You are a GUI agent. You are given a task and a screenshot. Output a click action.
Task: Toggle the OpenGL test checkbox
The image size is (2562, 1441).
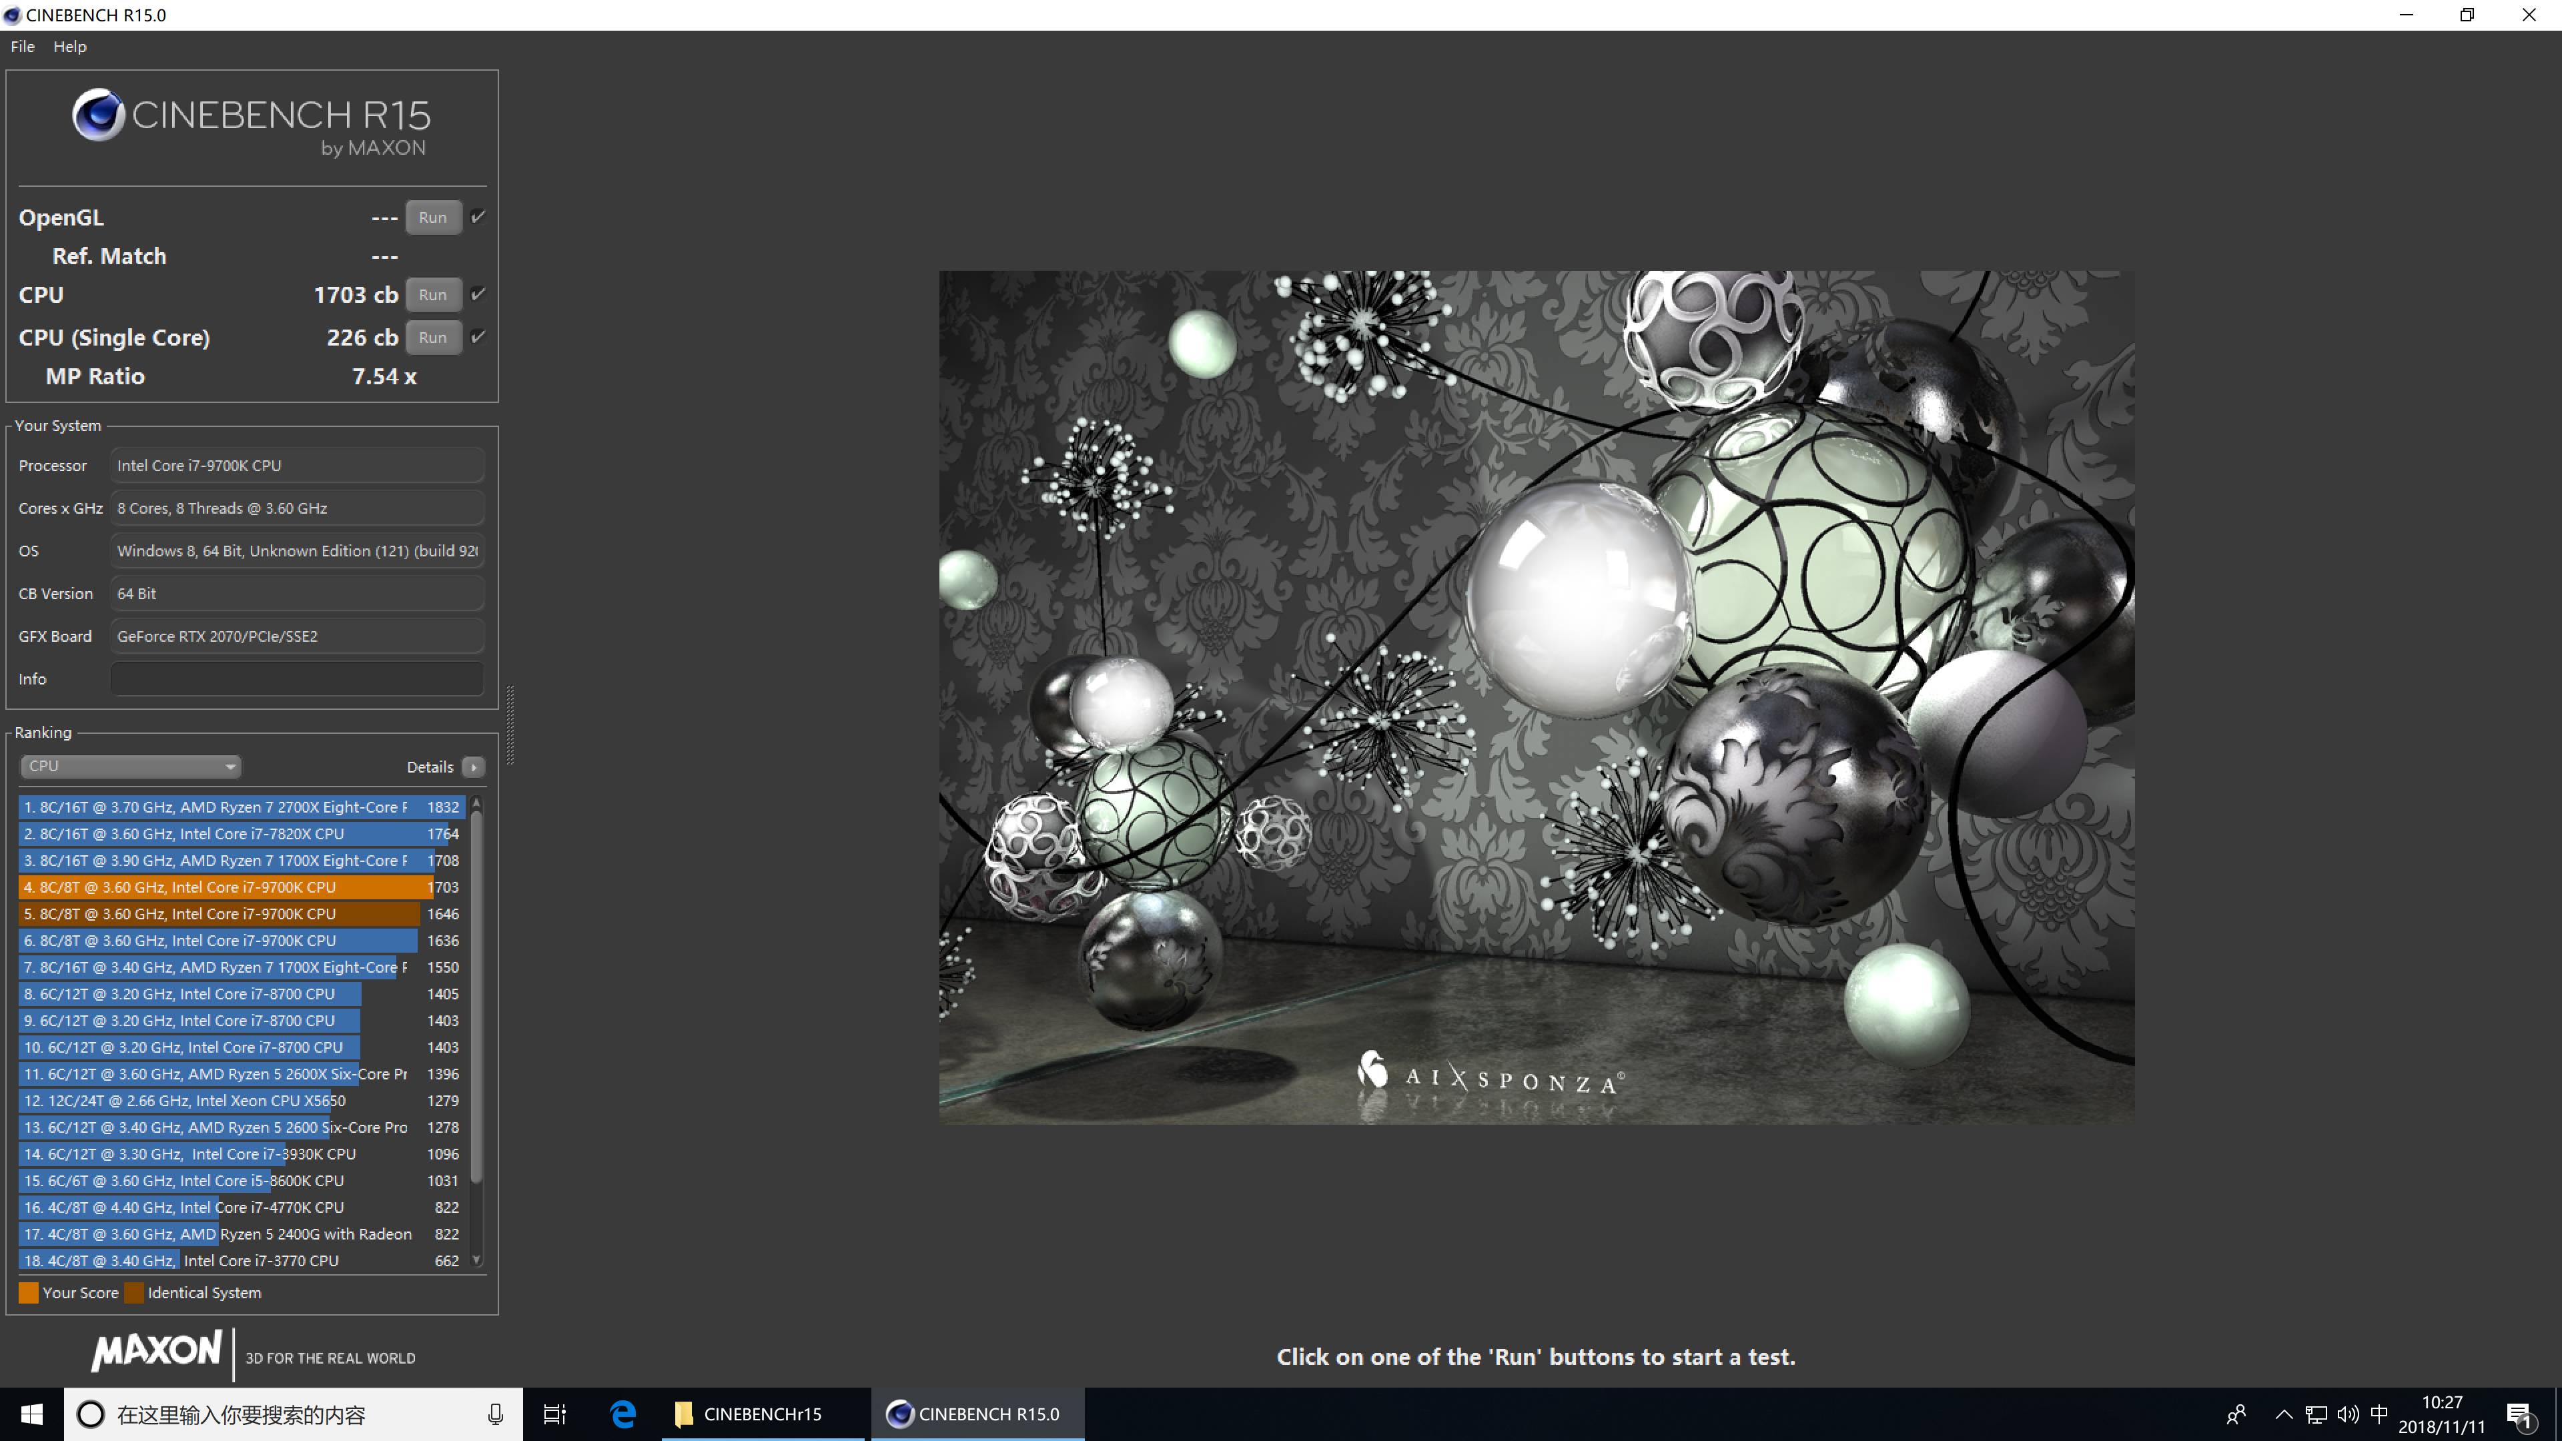[478, 217]
